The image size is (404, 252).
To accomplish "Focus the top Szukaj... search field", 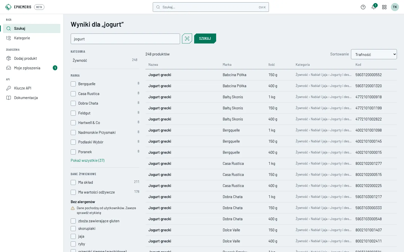I will (x=211, y=7).
